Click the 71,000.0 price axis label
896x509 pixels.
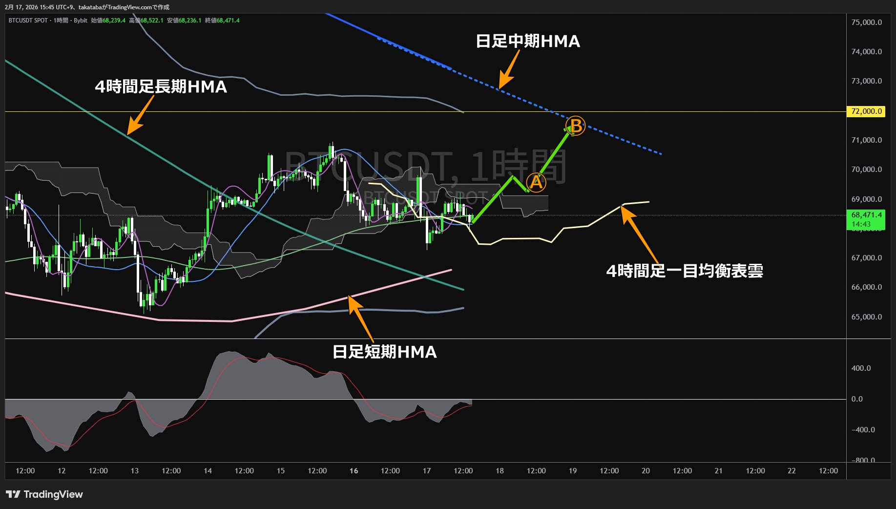pyautogui.click(x=867, y=140)
